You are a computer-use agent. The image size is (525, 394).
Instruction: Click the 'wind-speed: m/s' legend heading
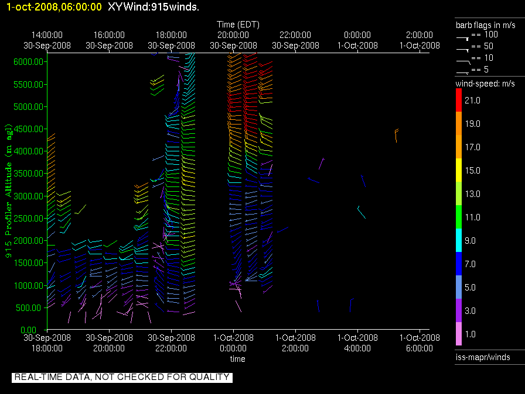click(x=485, y=84)
